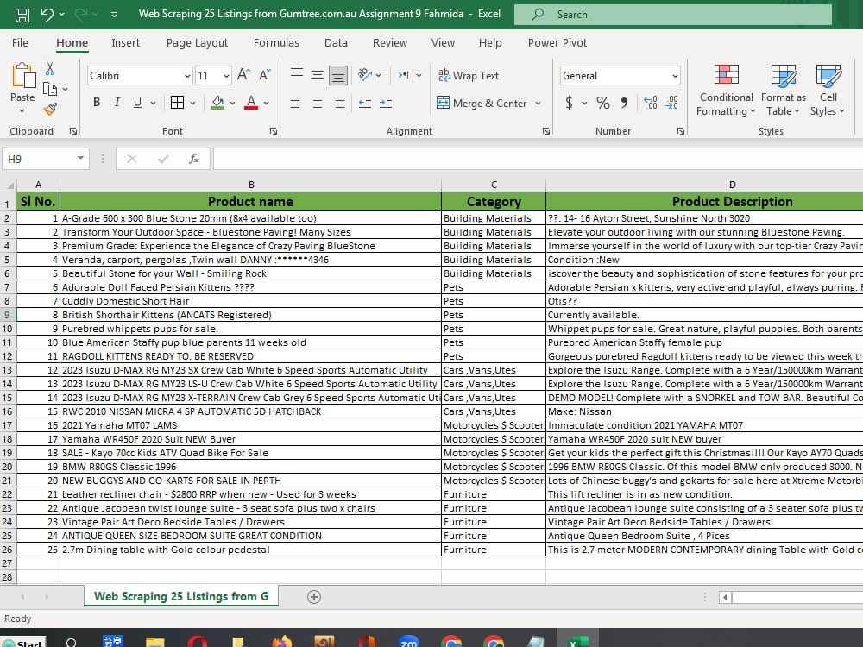Apply the Accounting dollar format icon
This screenshot has width=863, height=647.
[569, 103]
